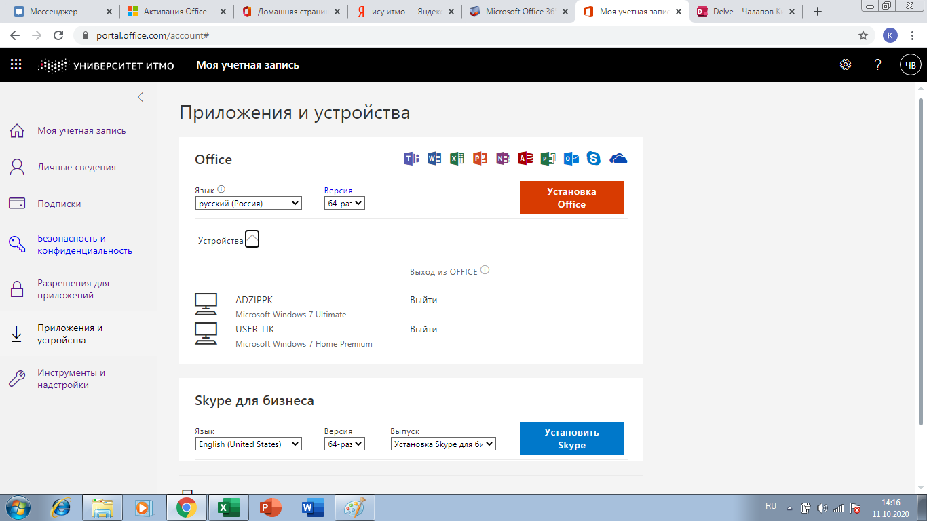Screen dimensions: 927x521
Task: Switch to the Delve browser tab
Action: pyautogui.click(x=747, y=12)
